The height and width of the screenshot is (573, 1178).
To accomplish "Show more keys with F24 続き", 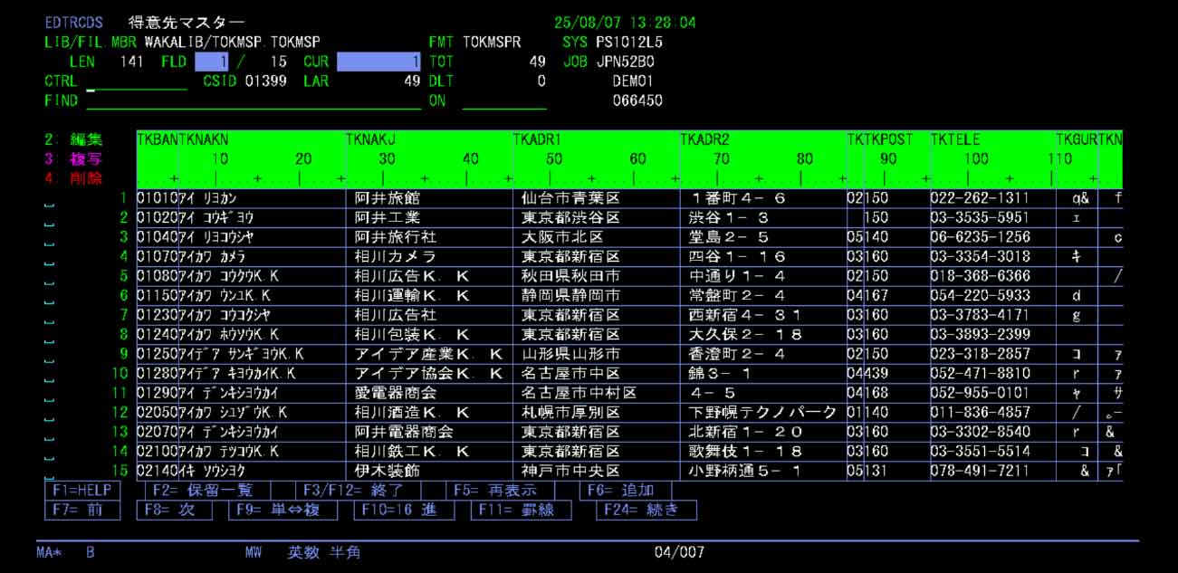I will (646, 511).
